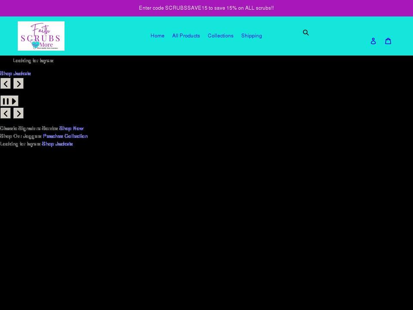Click Shop Jackets link below the header
The image size is (413, 310).
pos(15,74)
